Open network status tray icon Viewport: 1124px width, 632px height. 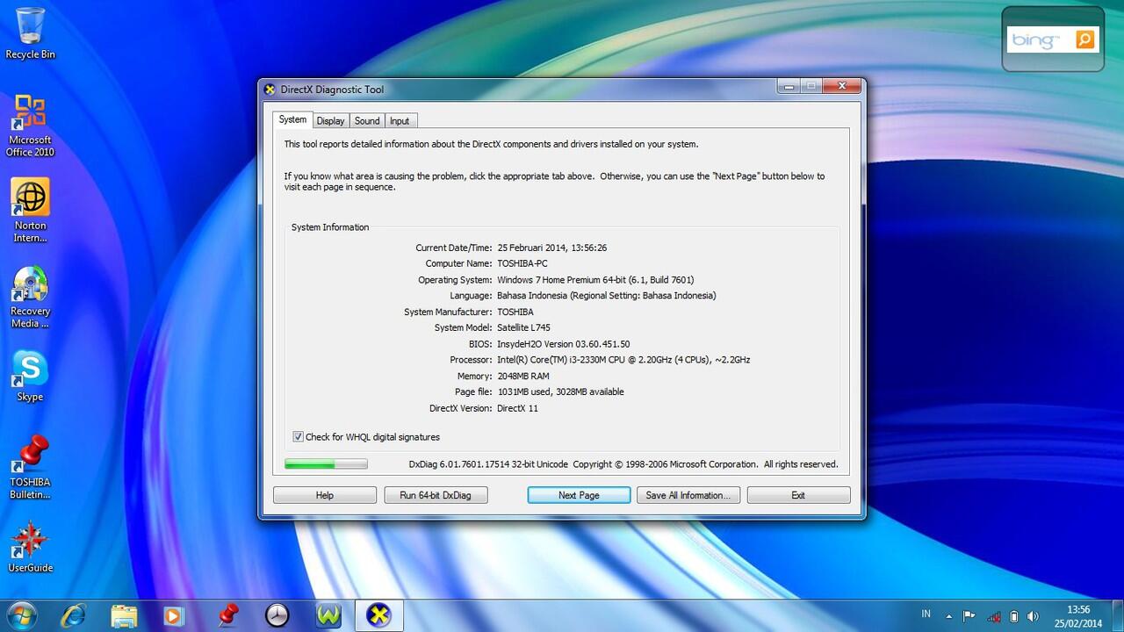pyautogui.click(x=994, y=616)
